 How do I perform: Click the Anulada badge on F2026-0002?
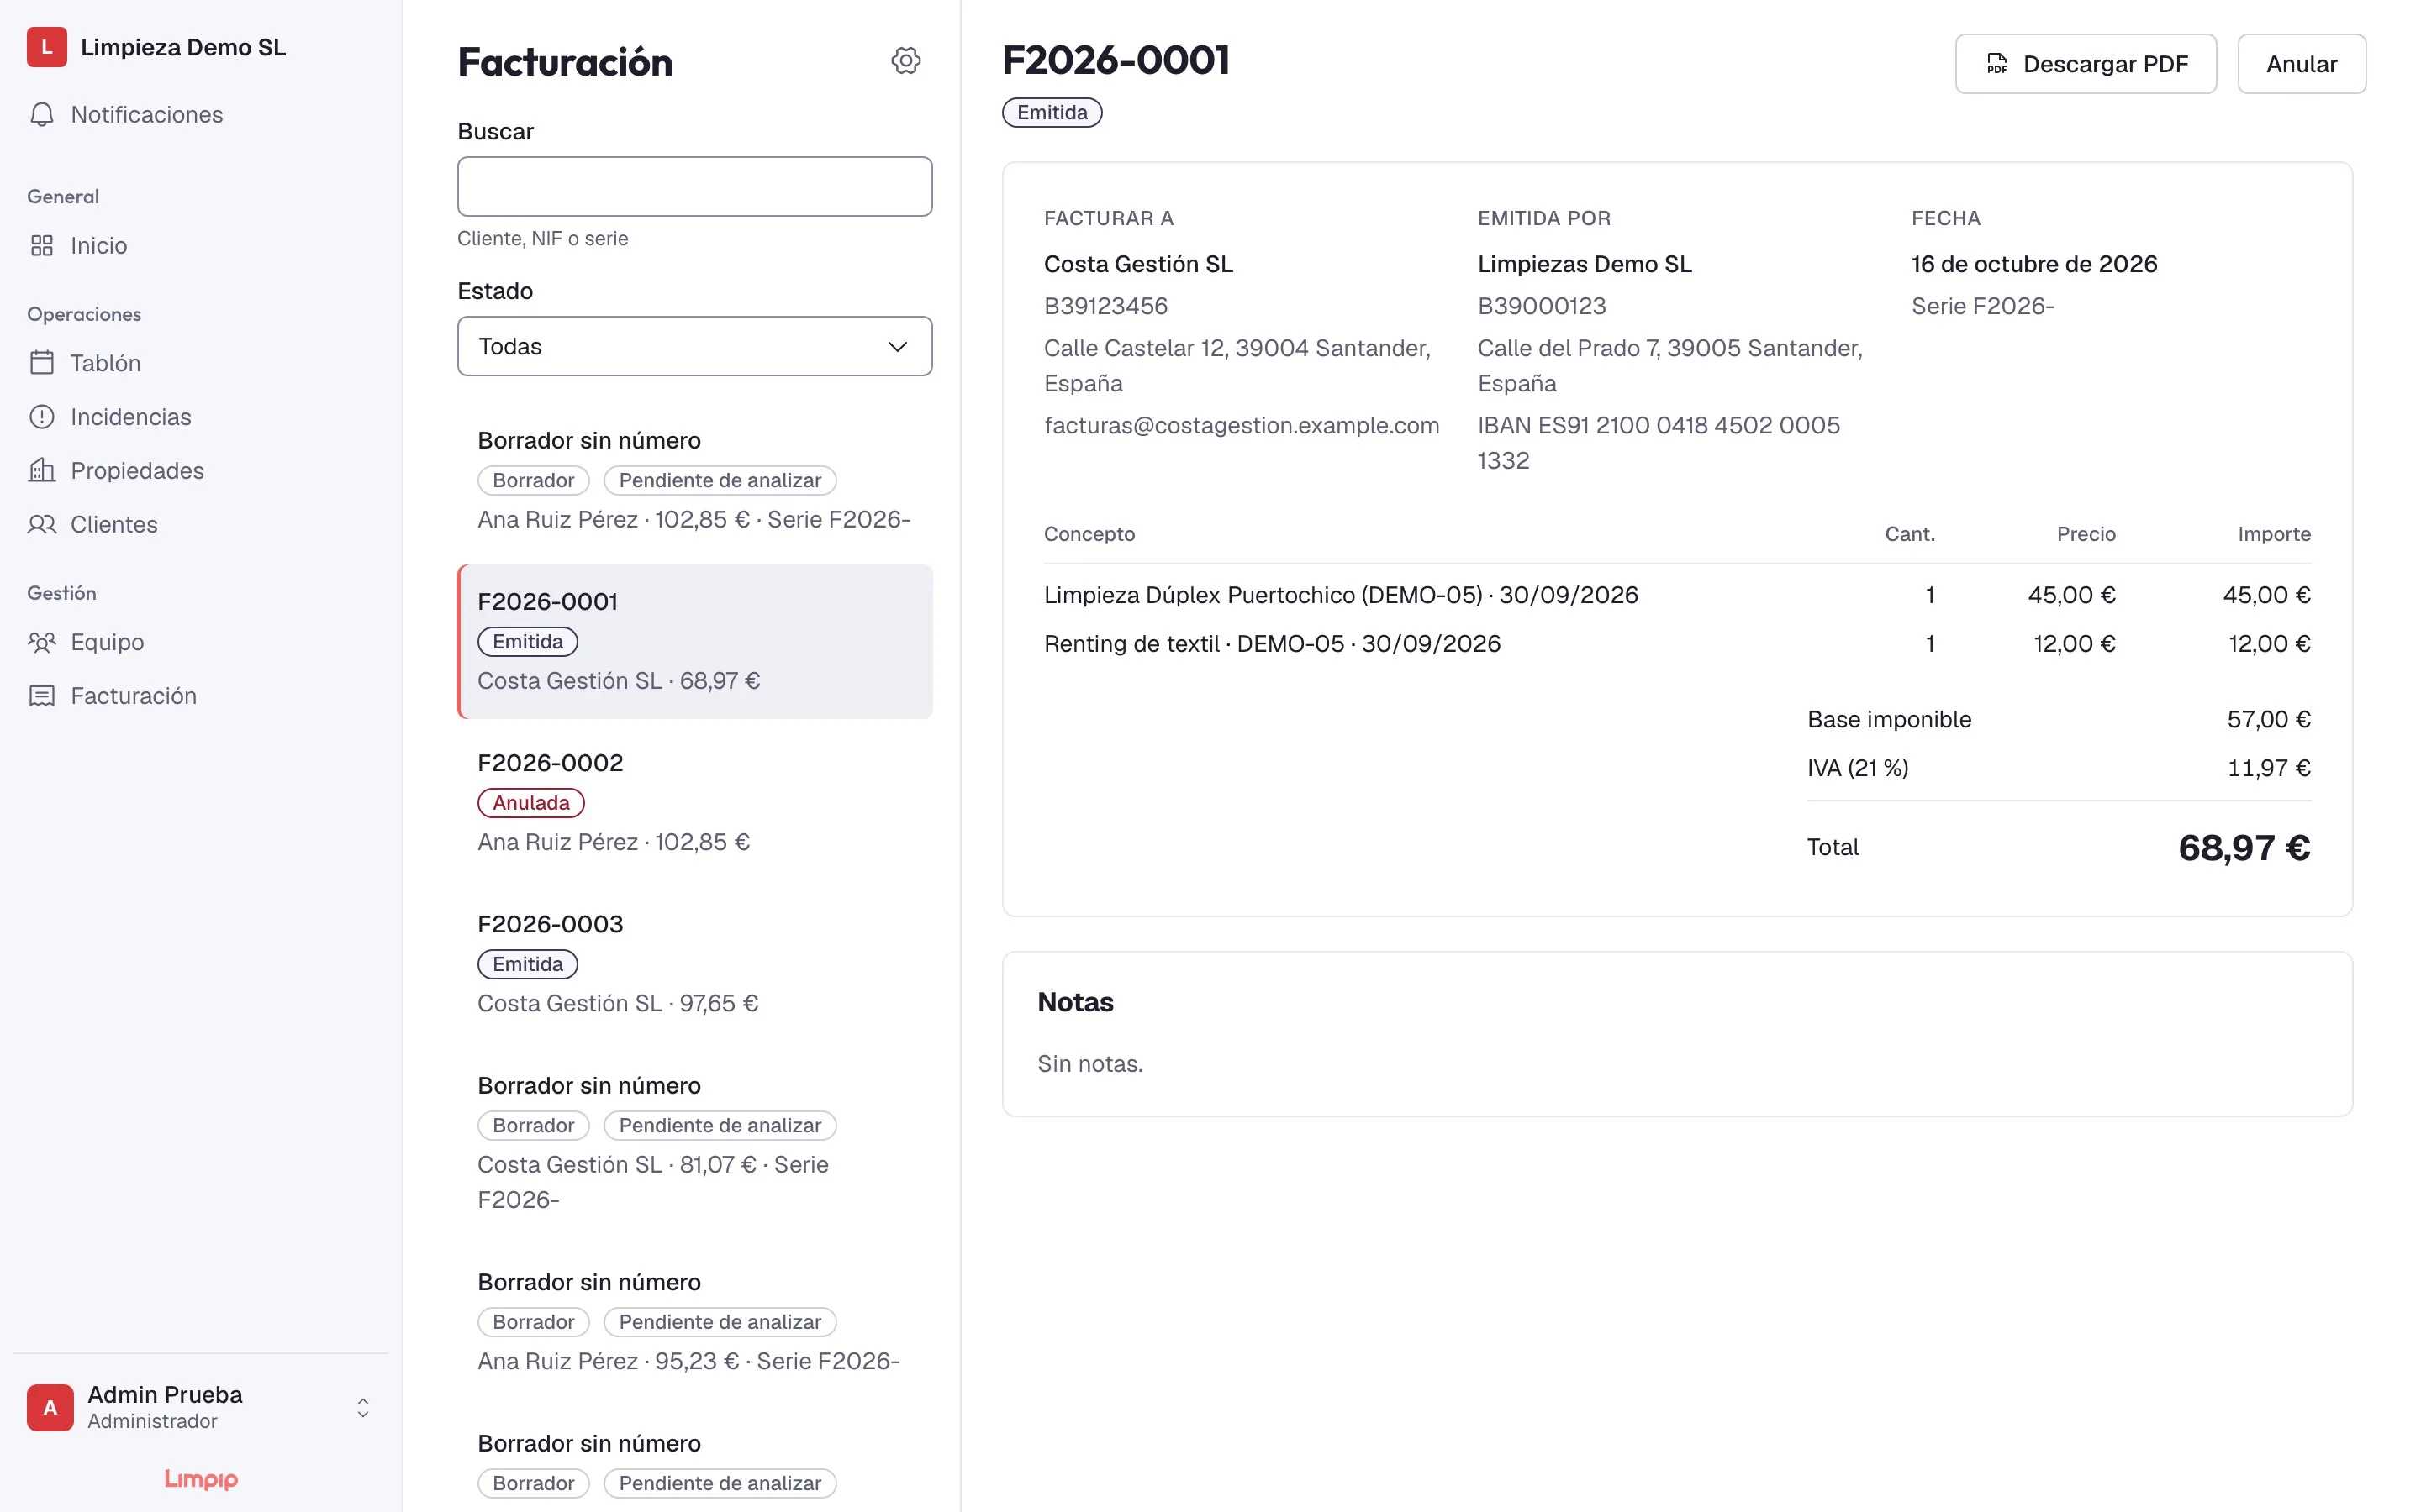[530, 802]
